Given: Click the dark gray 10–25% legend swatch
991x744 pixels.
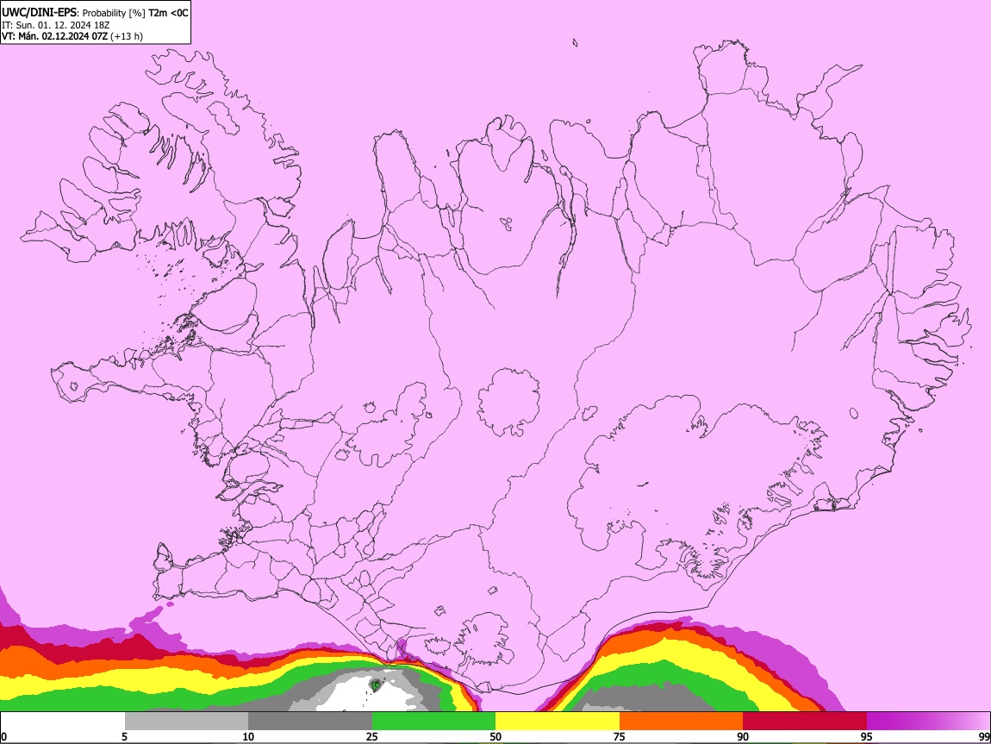Looking at the screenshot, I should tap(309, 721).
